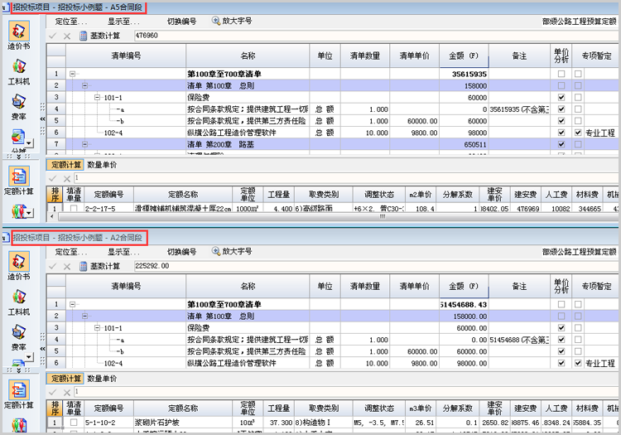Cancel formula X beside 225292.00 in A2合同段
Screen dimensions: 621x435
point(67,266)
